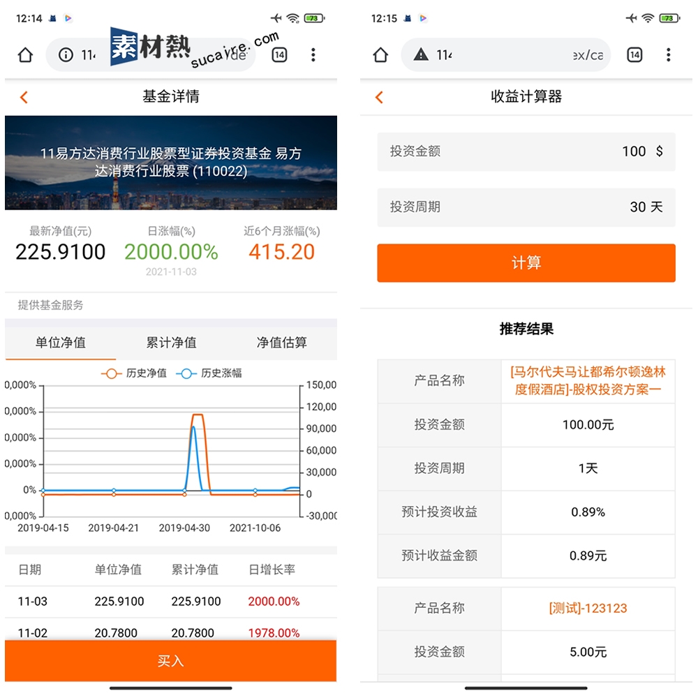Viewport: 698px width, 698px height.
Task: Tap the 推荐结果 heading
Action: 526,329
